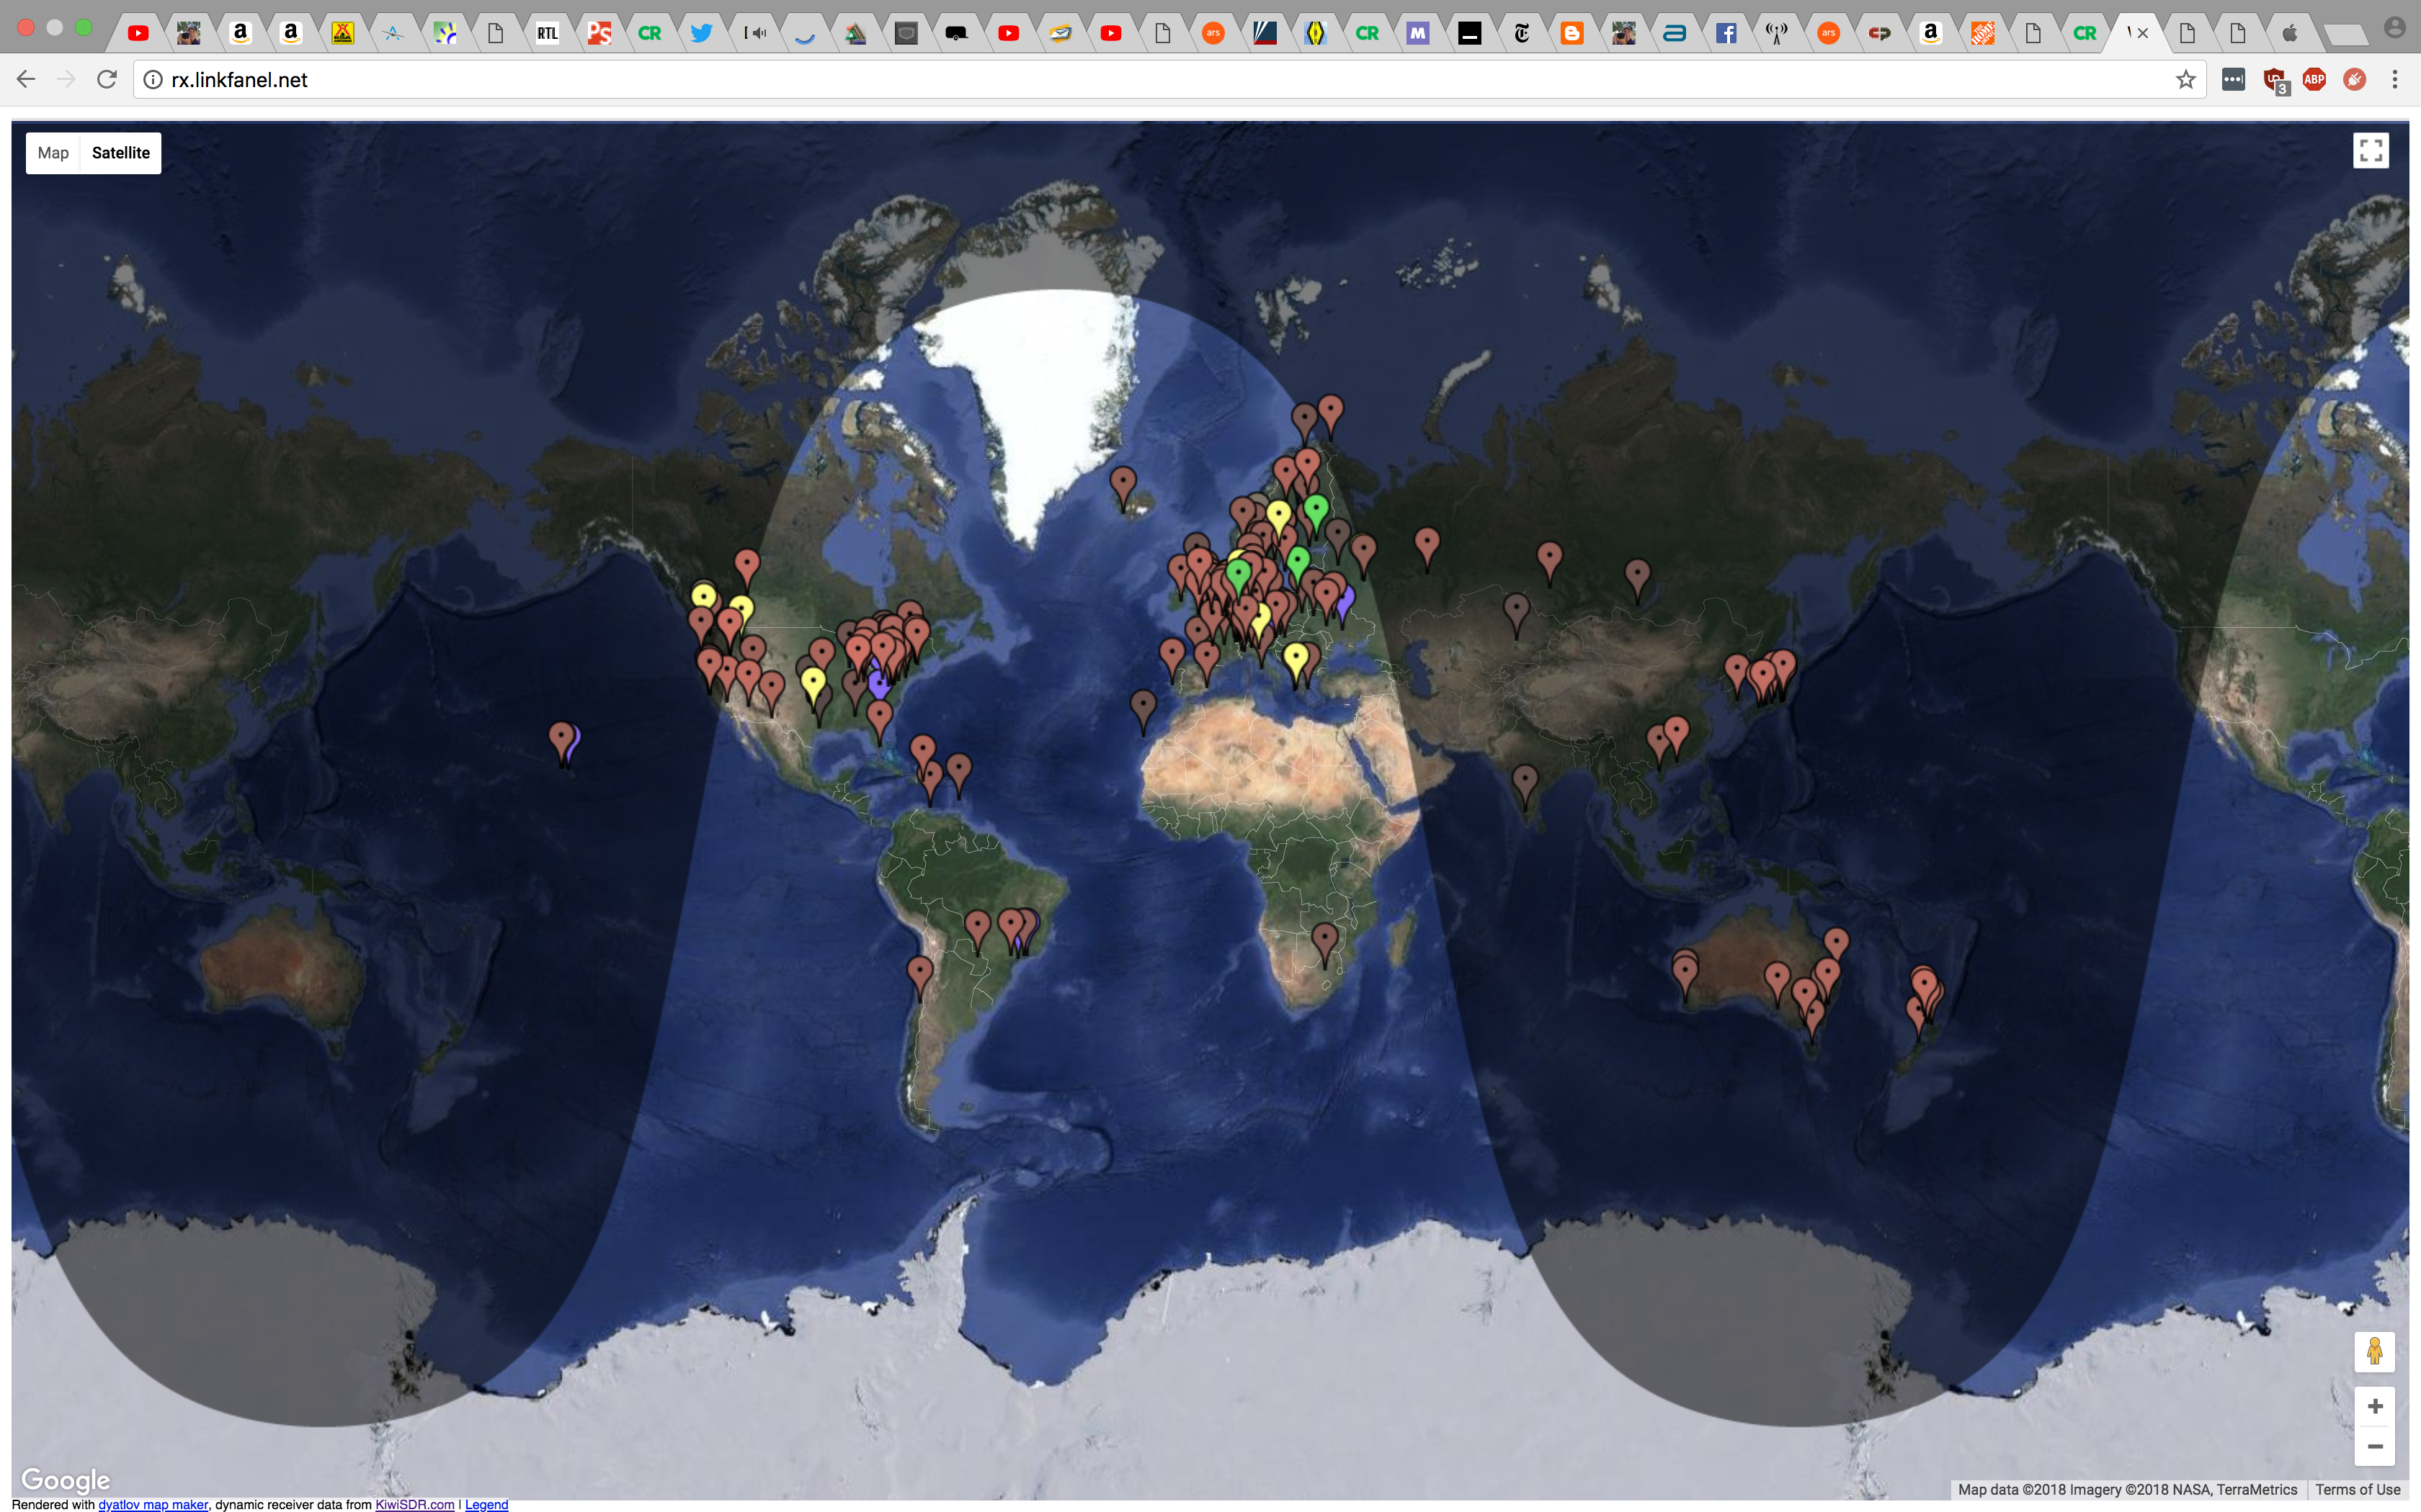Zoom out with minus button
2421x1512 pixels.
[2374, 1446]
